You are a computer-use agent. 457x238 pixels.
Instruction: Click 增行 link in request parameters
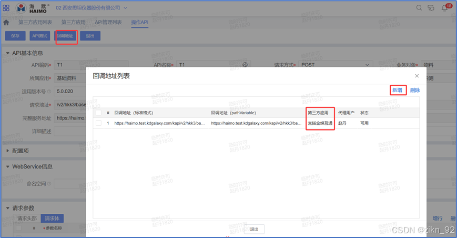438,218
